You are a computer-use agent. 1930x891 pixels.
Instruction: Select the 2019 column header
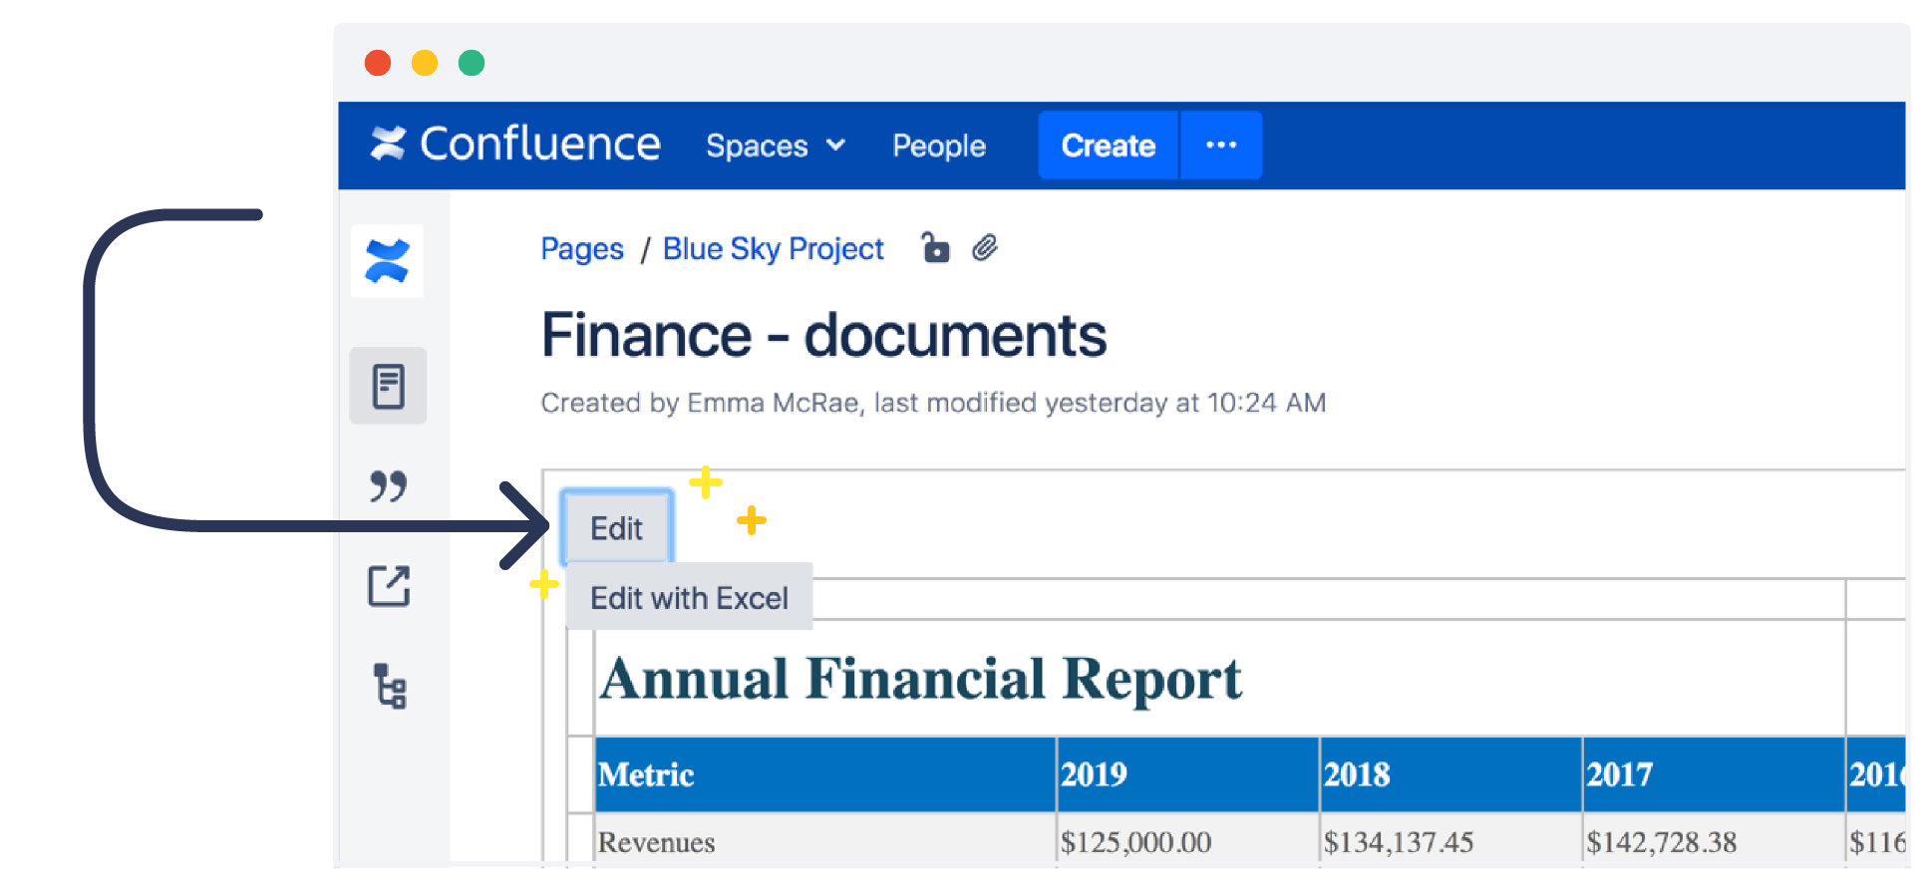point(1188,774)
